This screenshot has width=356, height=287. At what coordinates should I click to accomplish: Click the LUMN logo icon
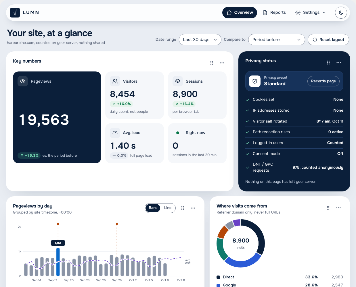click(x=15, y=13)
